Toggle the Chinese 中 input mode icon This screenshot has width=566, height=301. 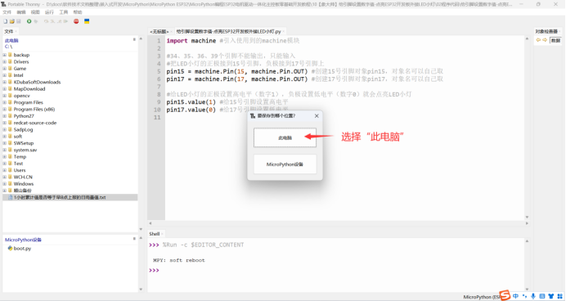click(x=515, y=296)
